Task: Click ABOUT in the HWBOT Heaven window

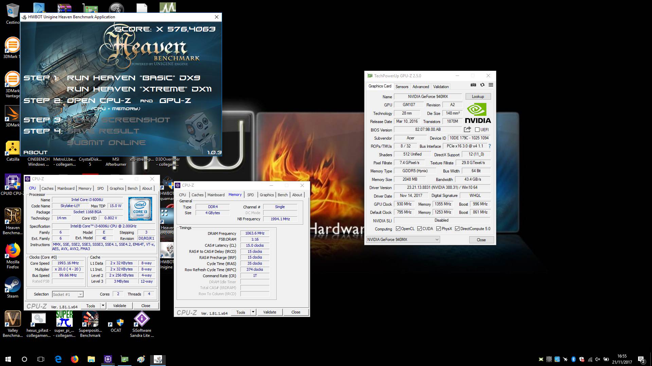Action: (35, 152)
